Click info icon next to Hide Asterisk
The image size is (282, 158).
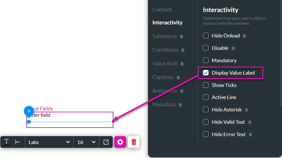click(246, 110)
